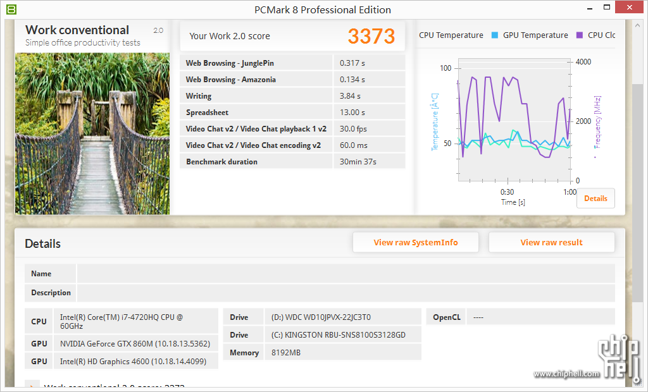The image size is (648, 392).
Task: Select the 'Spreadsheet' test row label
Action: click(207, 113)
